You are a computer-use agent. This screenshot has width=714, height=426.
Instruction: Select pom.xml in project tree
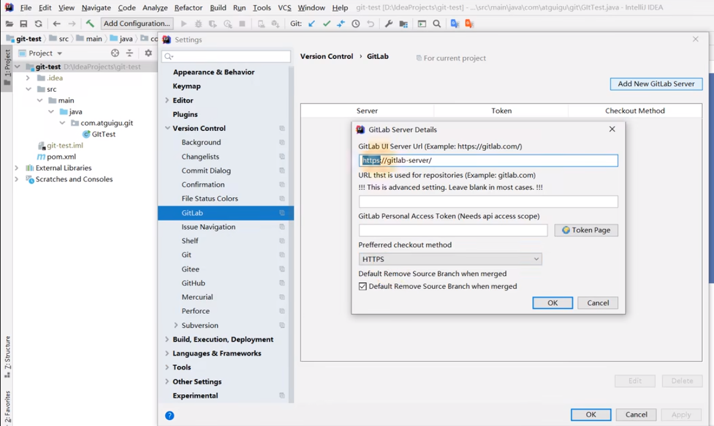tap(61, 157)
